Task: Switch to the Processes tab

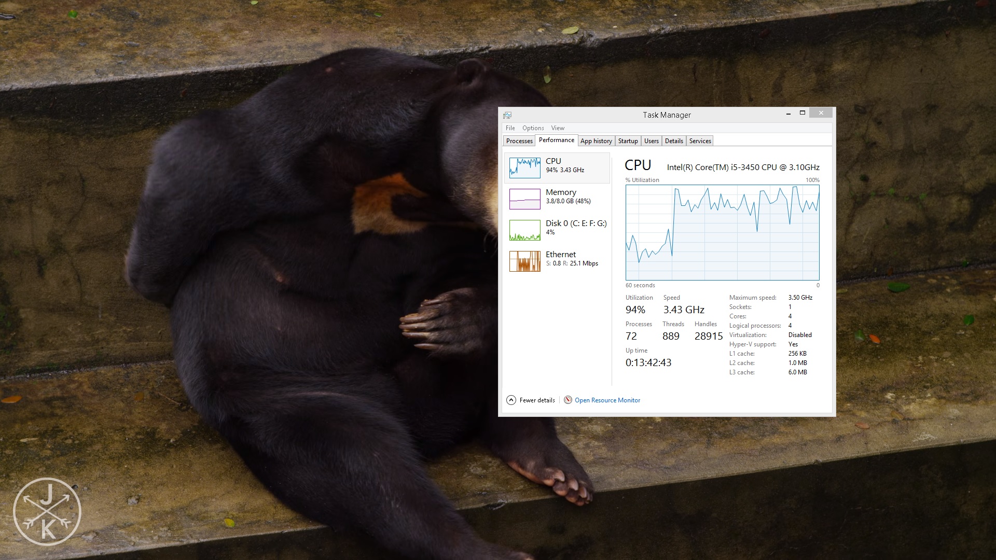Action: 519,141
